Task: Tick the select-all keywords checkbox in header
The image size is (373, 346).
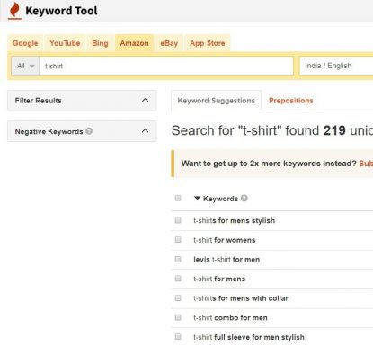Action: point(178,198)
